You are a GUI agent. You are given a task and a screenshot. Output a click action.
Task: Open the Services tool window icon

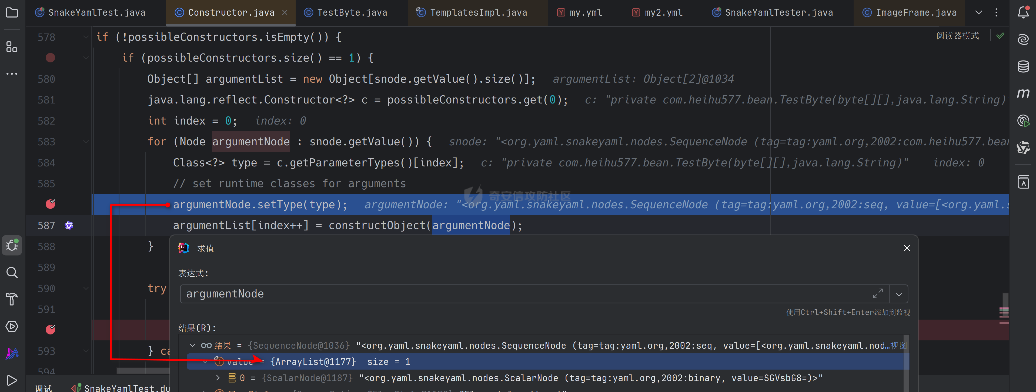(12, 326)
